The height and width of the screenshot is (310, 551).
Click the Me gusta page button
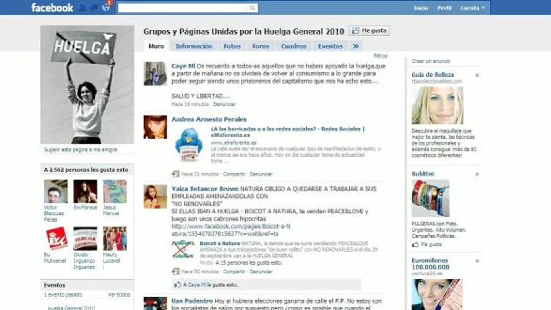[369, 30]
